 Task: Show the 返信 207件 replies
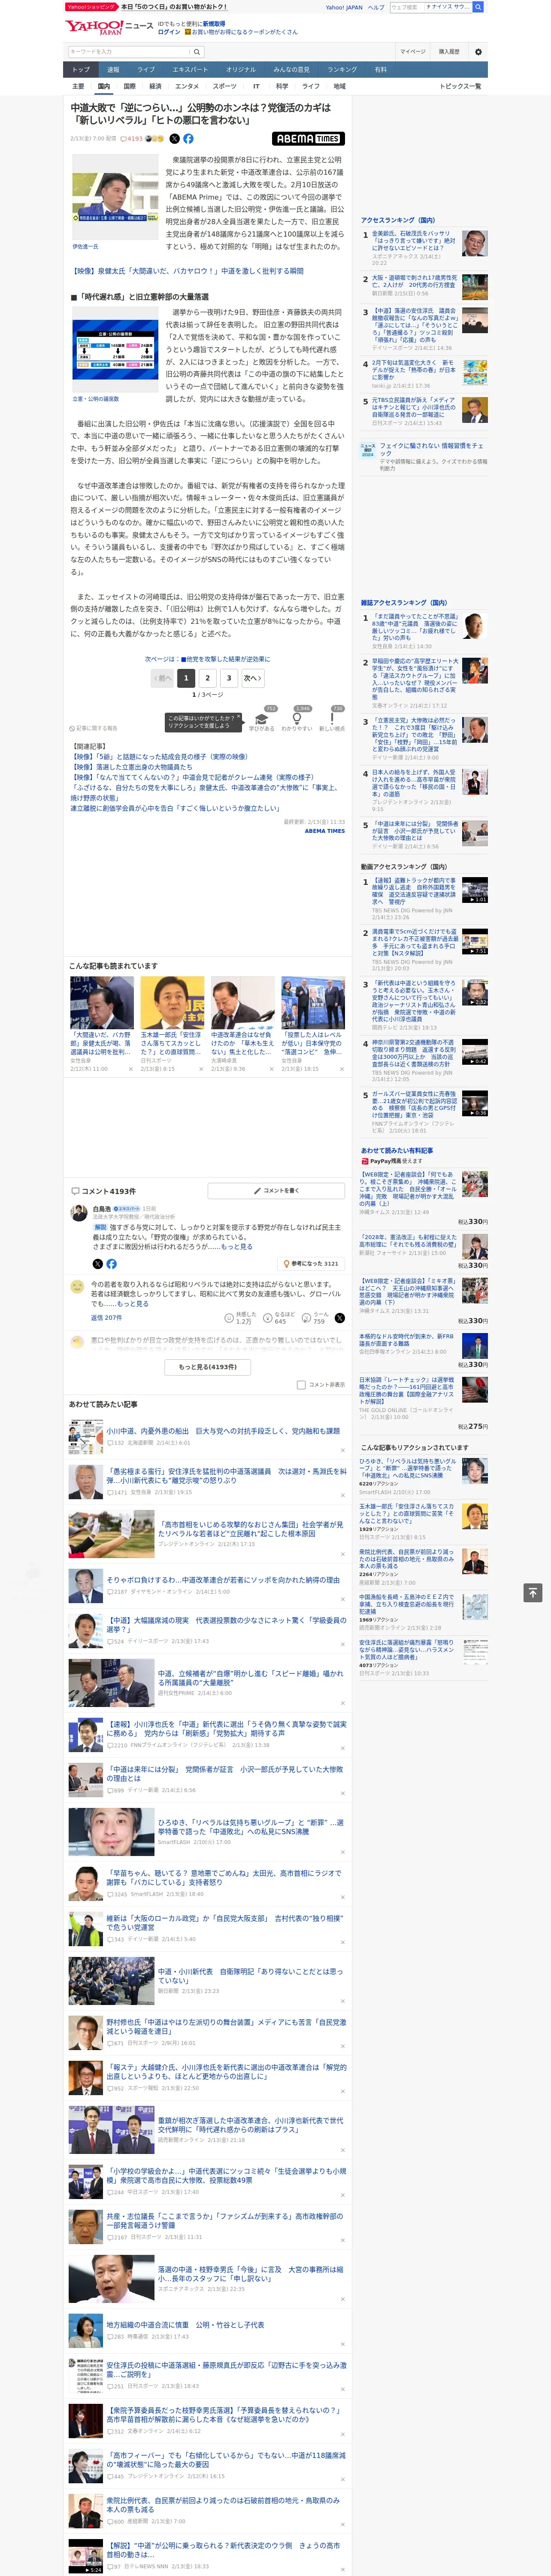point(106,1317)
